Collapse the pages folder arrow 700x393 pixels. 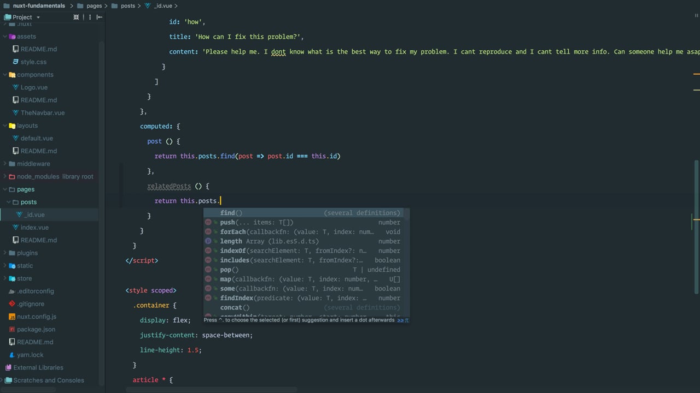click(x=5, y=189)
